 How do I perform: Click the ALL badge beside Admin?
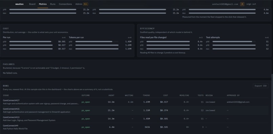[85, 4]
